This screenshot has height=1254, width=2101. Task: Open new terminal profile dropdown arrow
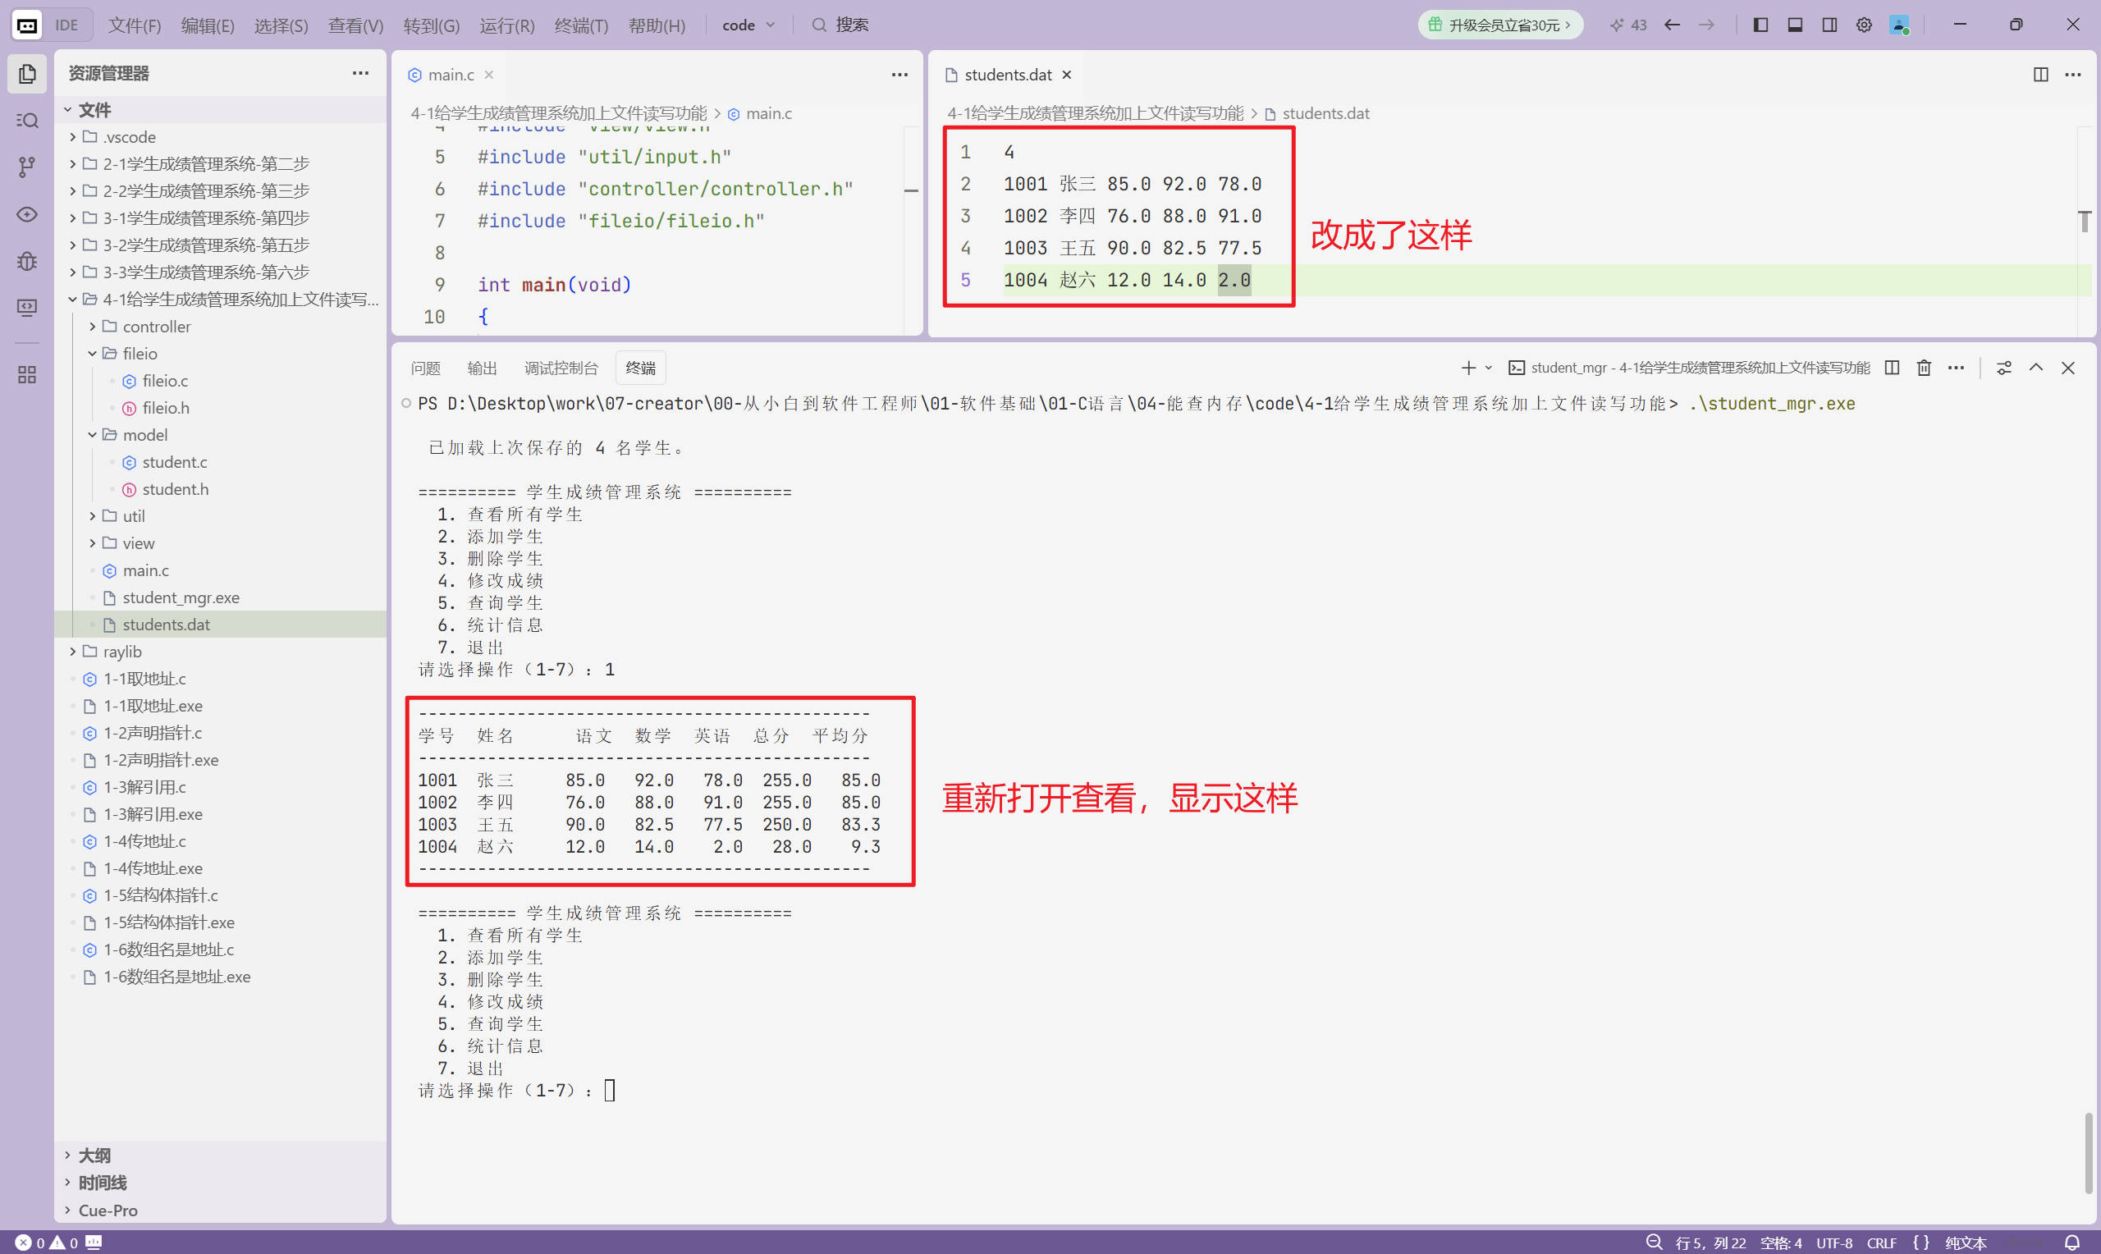[1489, 368]
